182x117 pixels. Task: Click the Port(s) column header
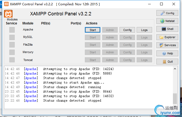click(76, 23)
